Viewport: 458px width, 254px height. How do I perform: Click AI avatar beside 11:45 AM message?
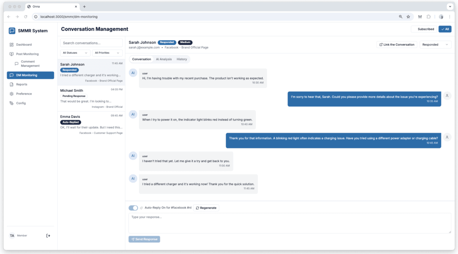[133, 178]
